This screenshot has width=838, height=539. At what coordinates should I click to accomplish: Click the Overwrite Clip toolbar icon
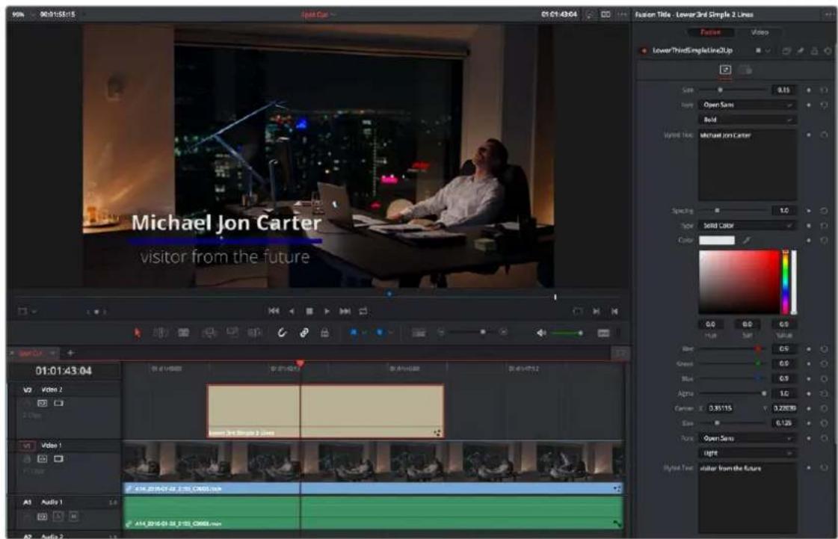tap(232, 333)
